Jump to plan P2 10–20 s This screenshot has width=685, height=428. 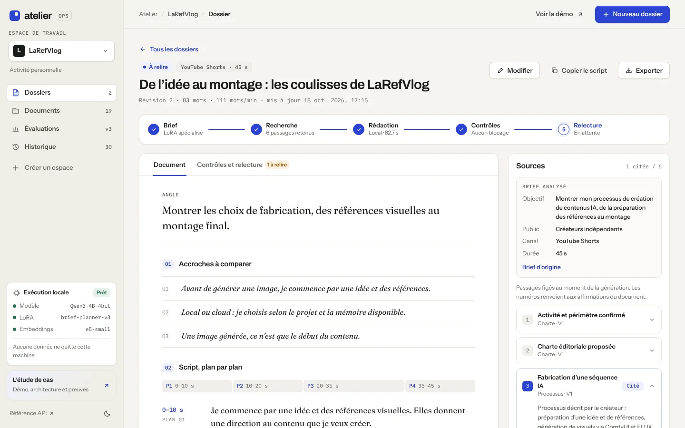(268, 386)
